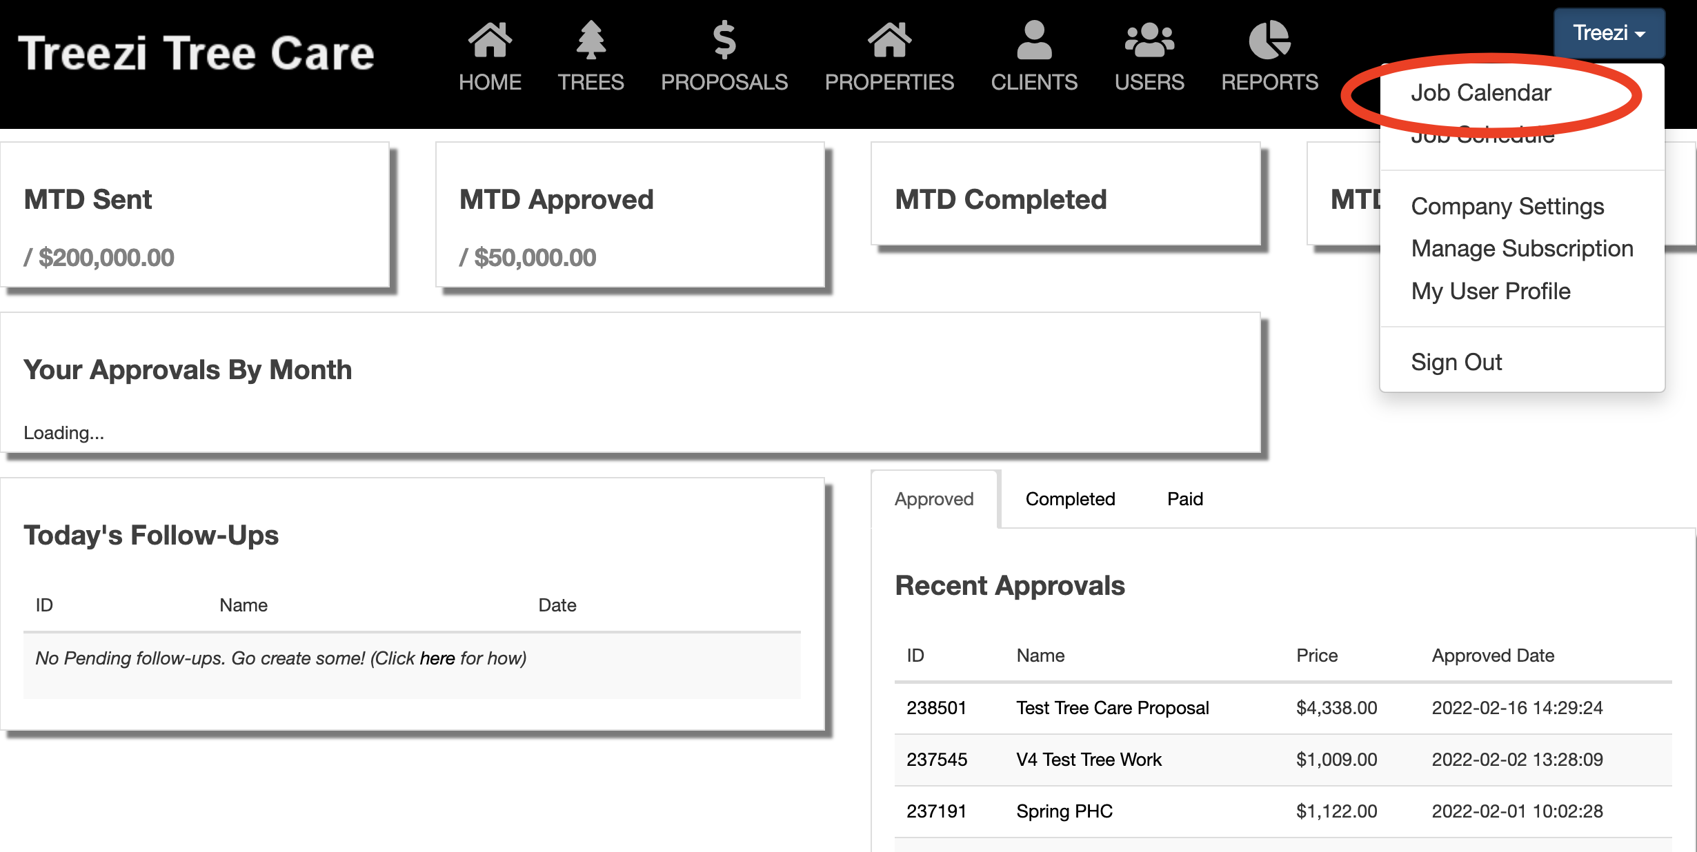Open the V4 Test Tree Work proposal

click(1089, 760)
